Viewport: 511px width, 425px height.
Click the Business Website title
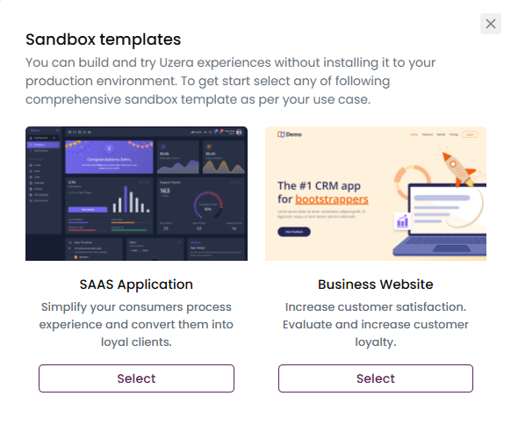pos(376,285)
